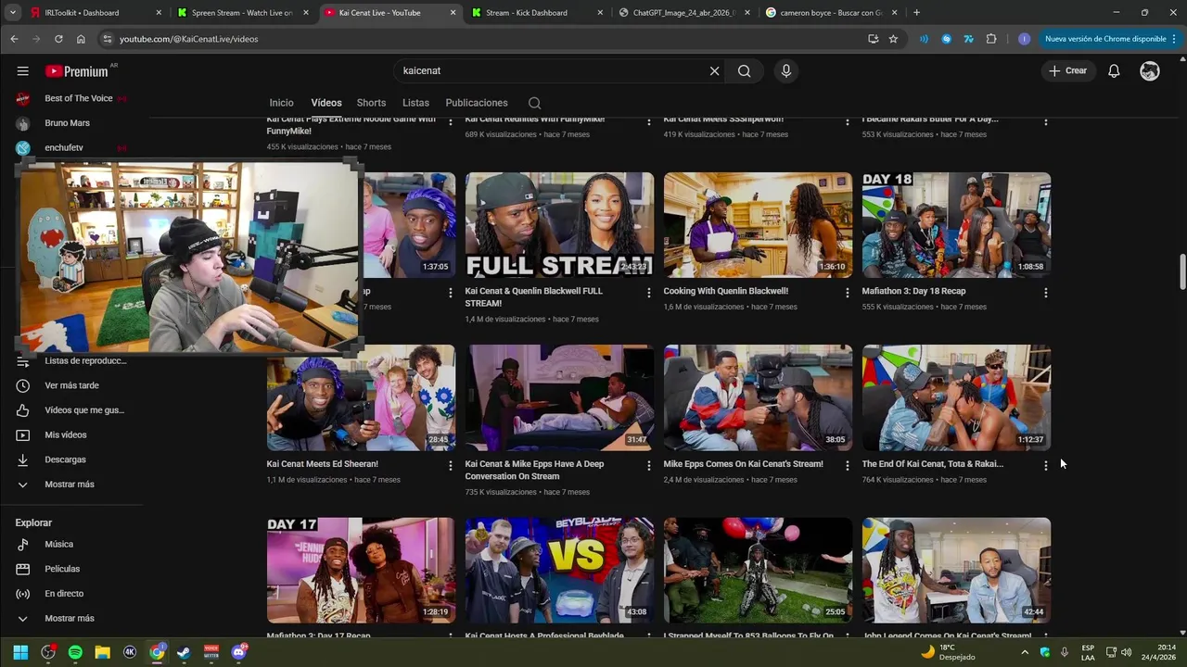Switch to cameron boyce Google search tab
The width and height of the screenshot is (1187, 667).
click(x=830, y=13)
